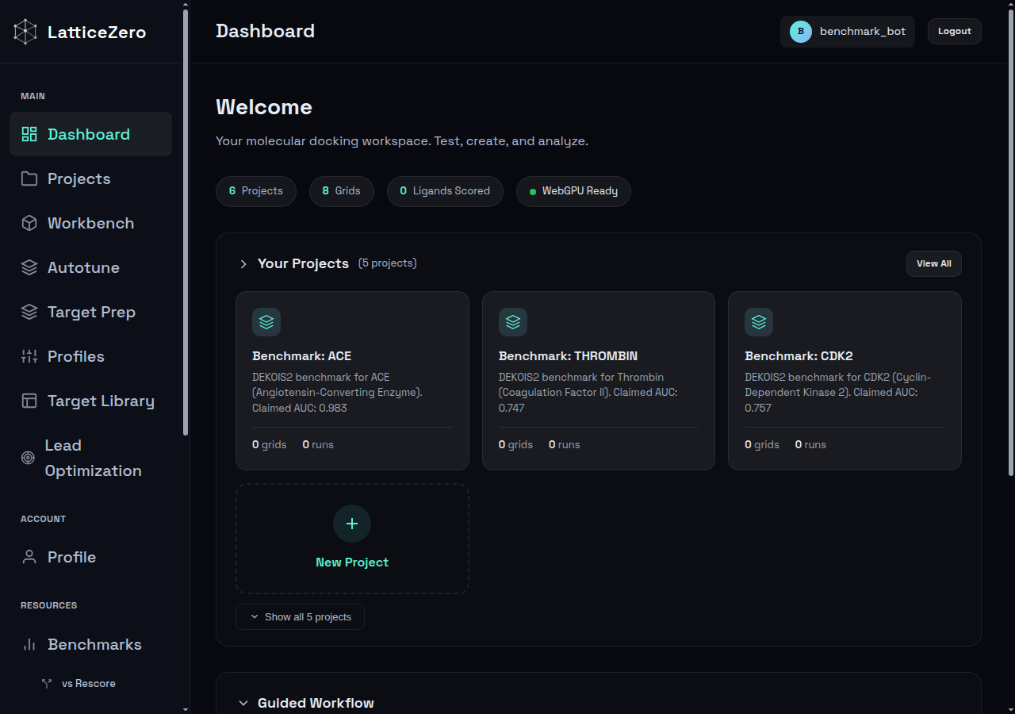Viewport: 1015px width, 714px height.
Task: Click the Lead Optimization target icon
Action: coord(28,458)
